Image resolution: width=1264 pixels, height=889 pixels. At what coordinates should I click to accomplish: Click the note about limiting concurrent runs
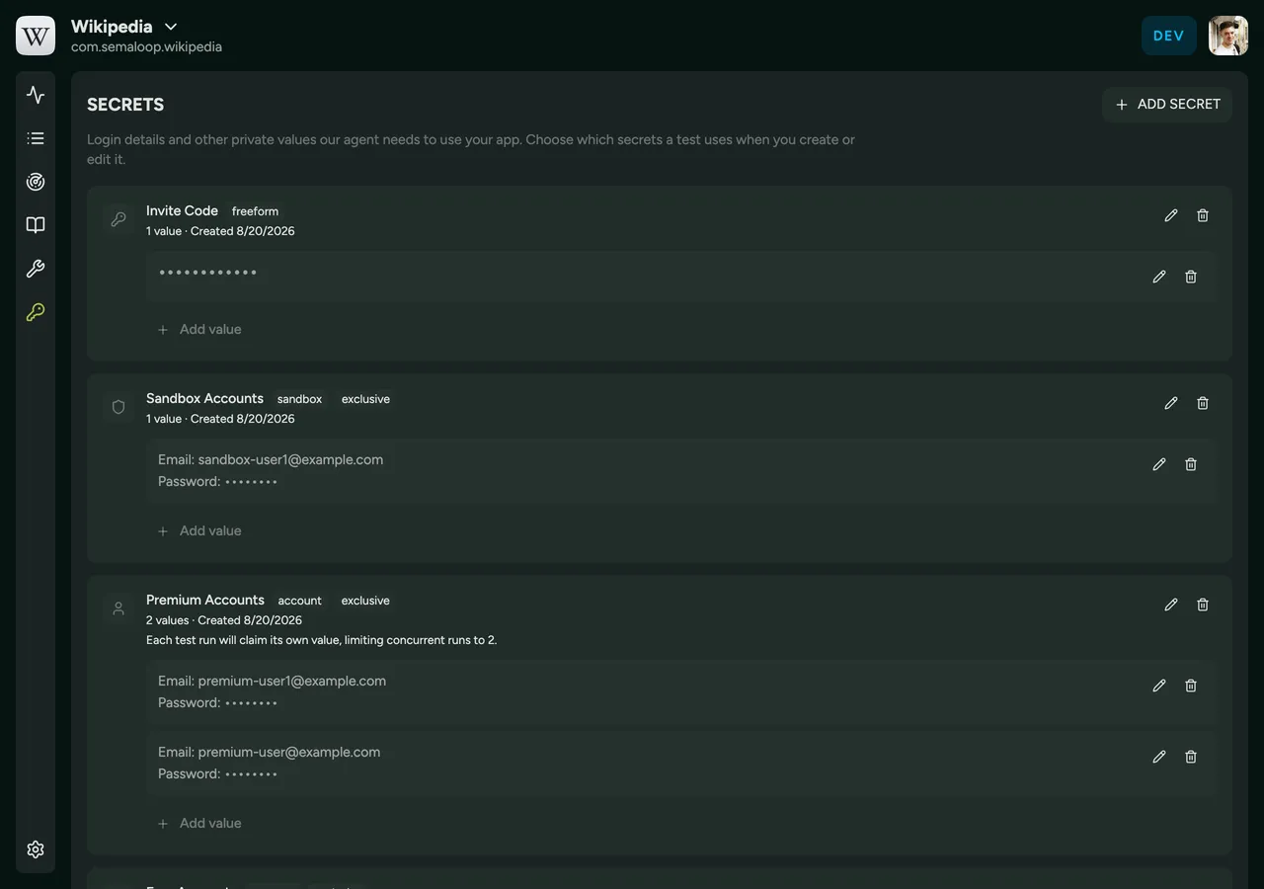322,640
